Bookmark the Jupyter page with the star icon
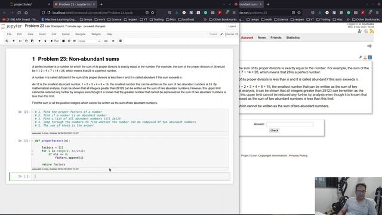382x215 pixels. click(x=153, y=13)
